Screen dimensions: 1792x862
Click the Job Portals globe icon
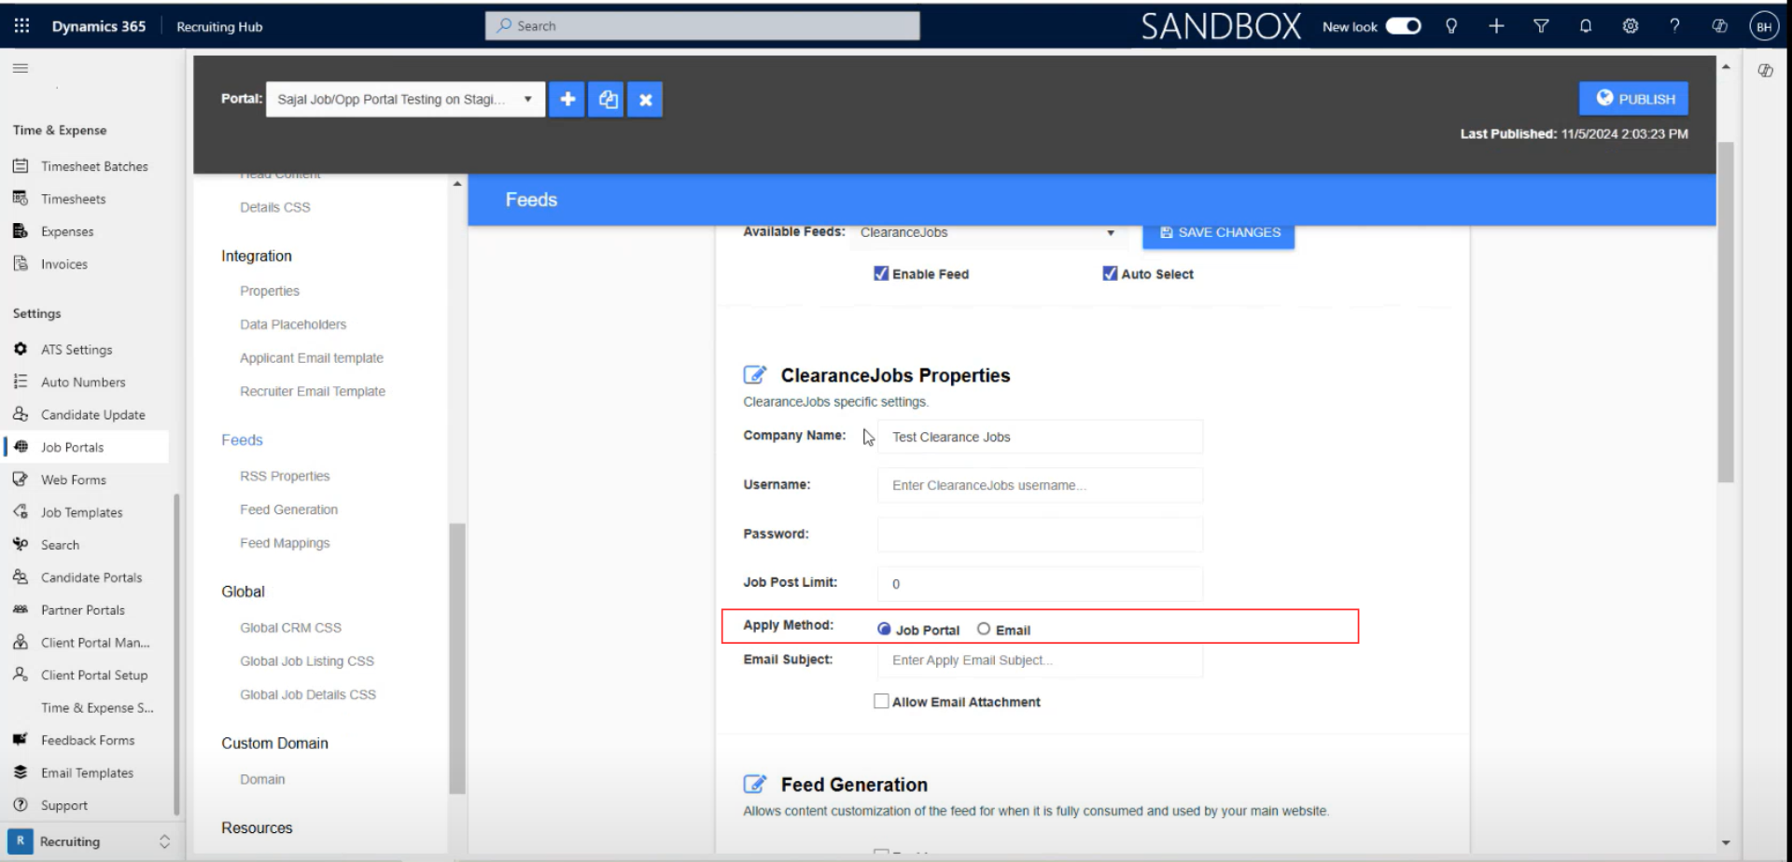click(21, 447)
